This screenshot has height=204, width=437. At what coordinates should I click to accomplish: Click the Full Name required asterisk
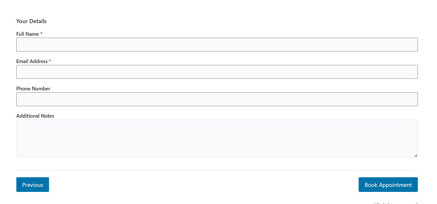pos(41,34)
